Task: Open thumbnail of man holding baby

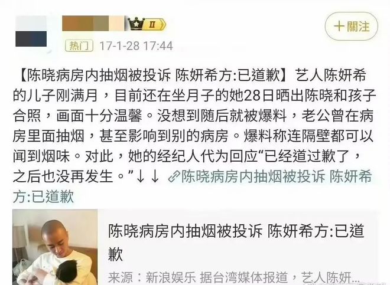Action: [55, 247]
